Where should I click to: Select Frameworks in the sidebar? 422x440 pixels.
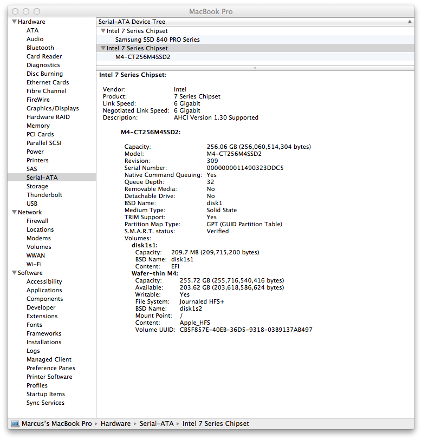pos(44,333)
